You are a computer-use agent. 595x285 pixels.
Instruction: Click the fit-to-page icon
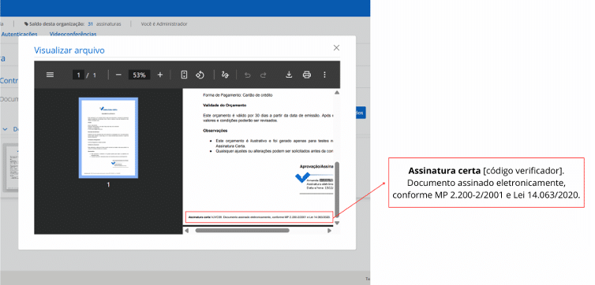[x=184, y=75]
